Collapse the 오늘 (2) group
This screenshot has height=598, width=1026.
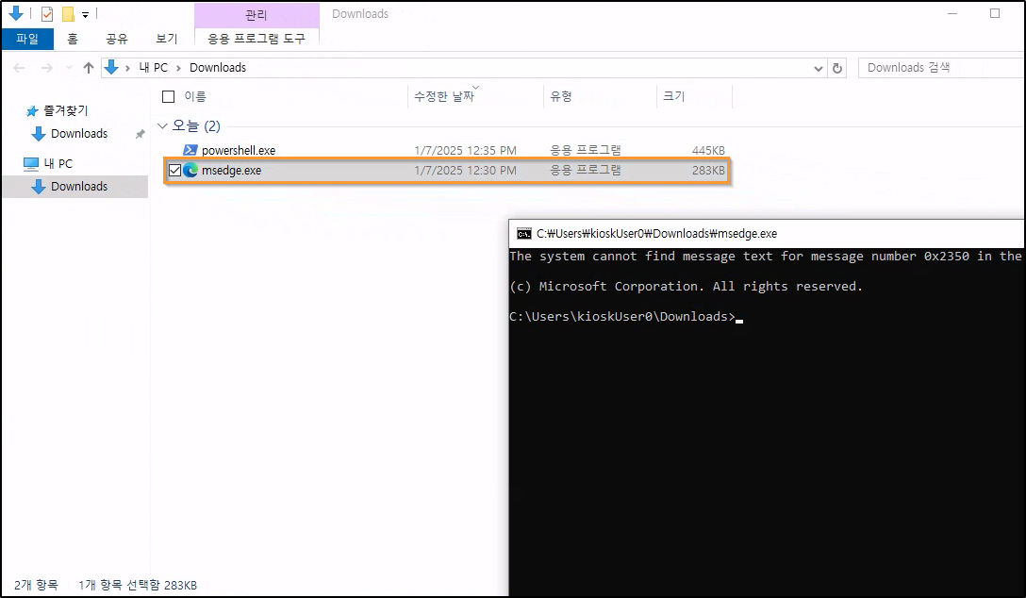click(163, 126)
